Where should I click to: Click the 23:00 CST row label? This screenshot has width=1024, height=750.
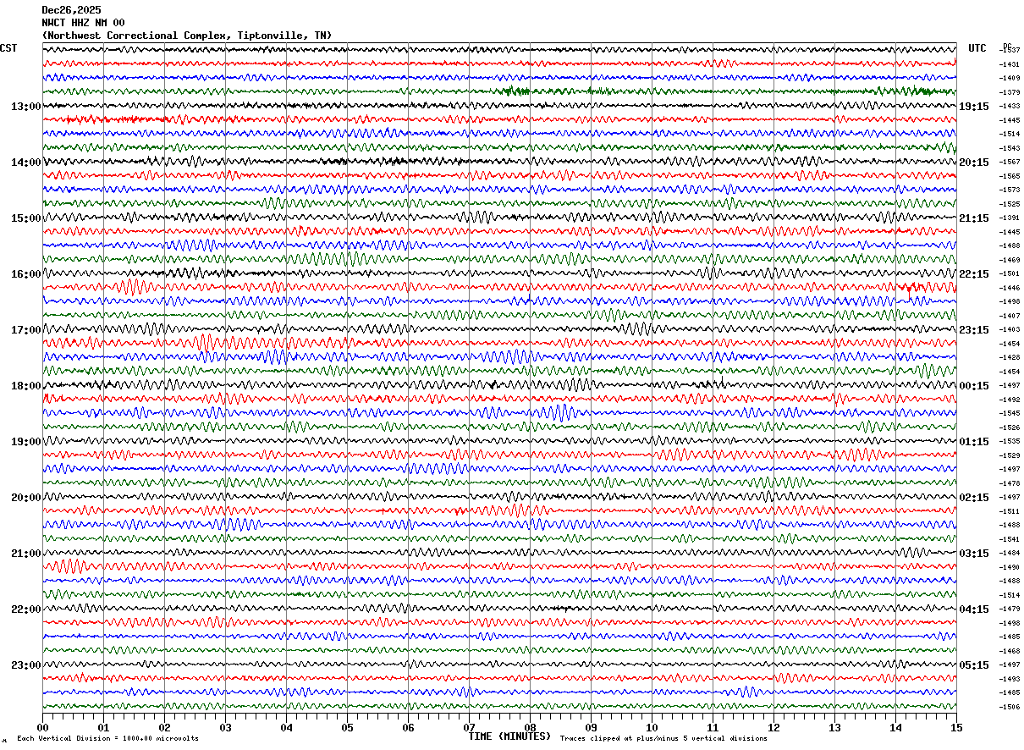click(25, 665)
